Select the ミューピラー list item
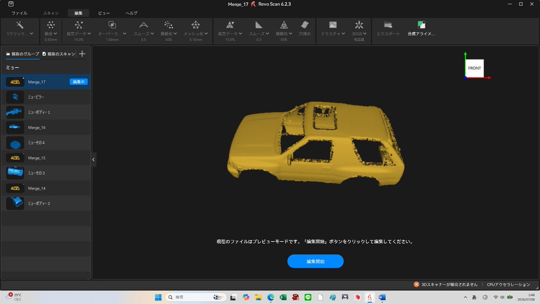This screenshot has height=304, width=540. [46, 97]
